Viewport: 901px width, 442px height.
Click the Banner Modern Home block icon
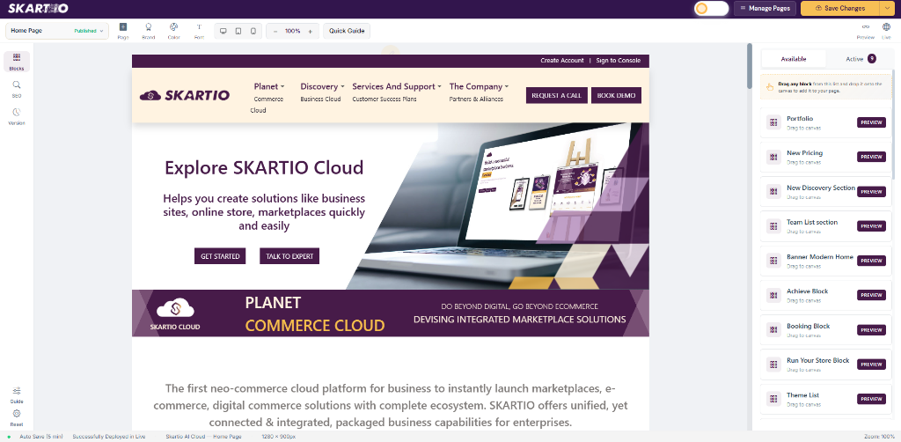coord(773,261)
